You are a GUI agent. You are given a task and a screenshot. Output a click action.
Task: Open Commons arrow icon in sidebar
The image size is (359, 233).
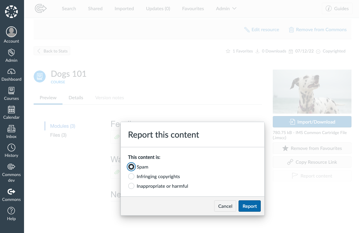[x=11, y=191]
